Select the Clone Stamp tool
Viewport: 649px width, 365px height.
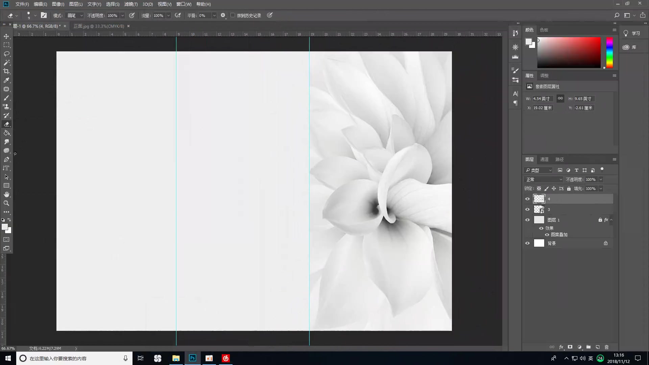(6, 106)
